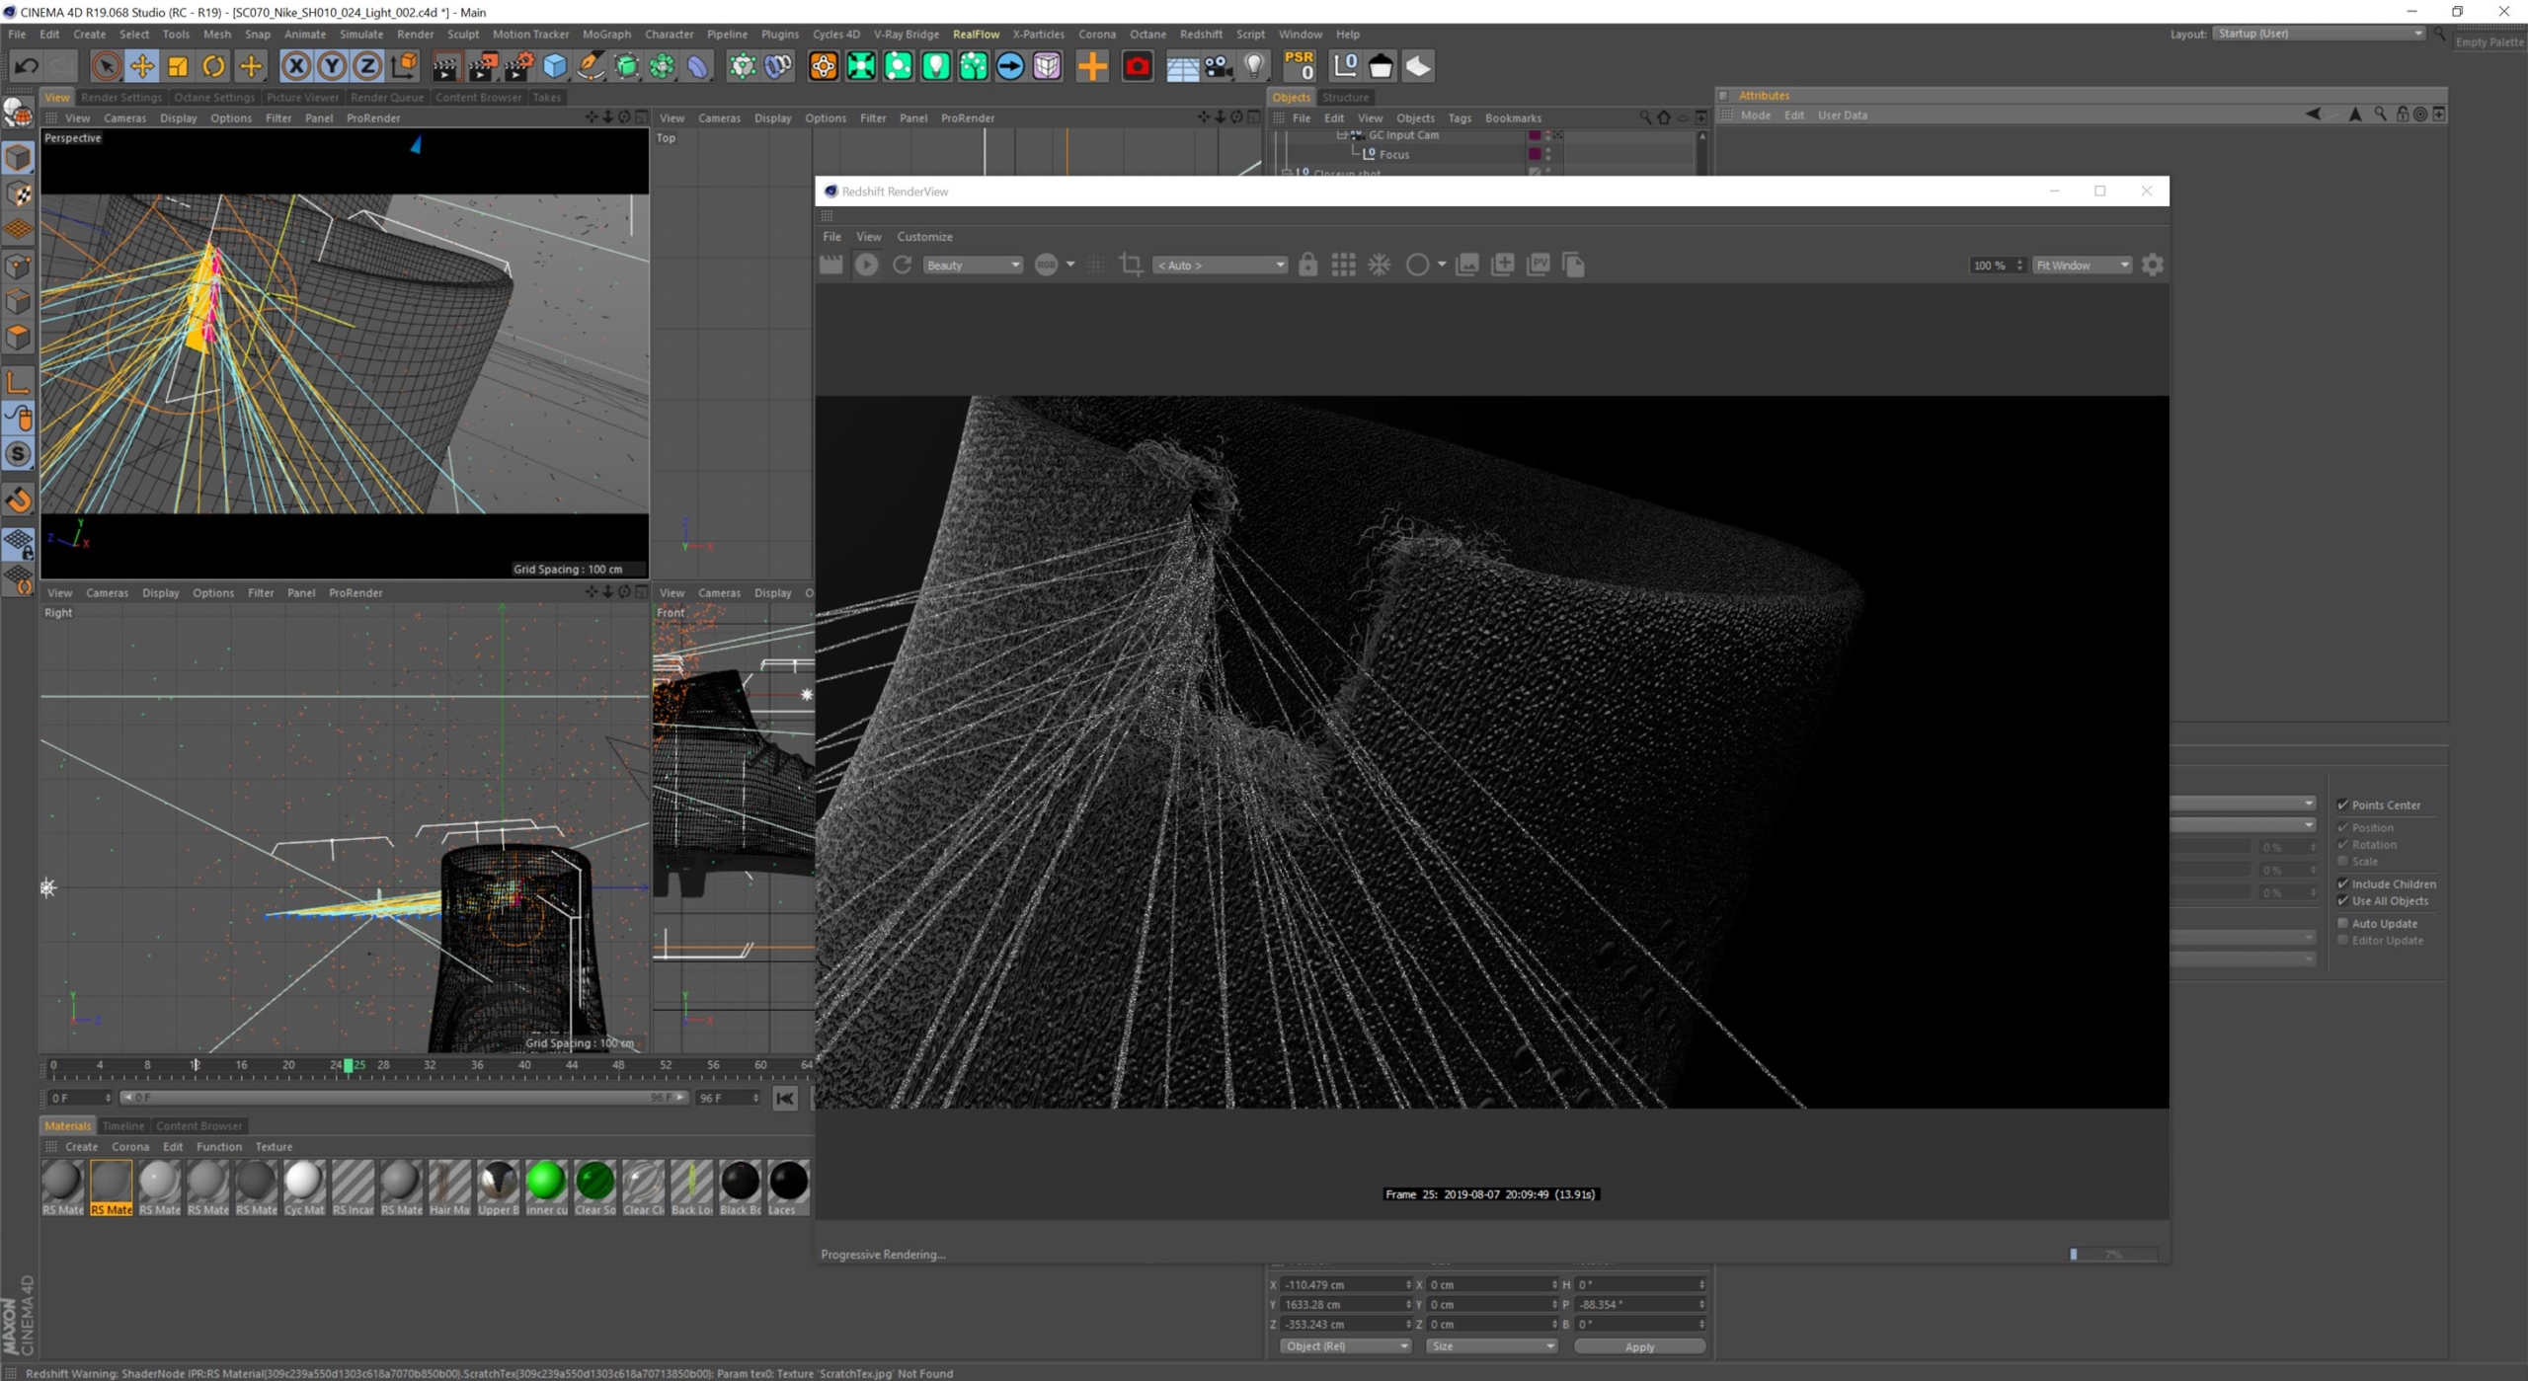Viewport: 2528px width, 1381px height.
Task: Open Cameras menu in Perspective viewport
Action: pyautogui.click(x=124, y=118)
